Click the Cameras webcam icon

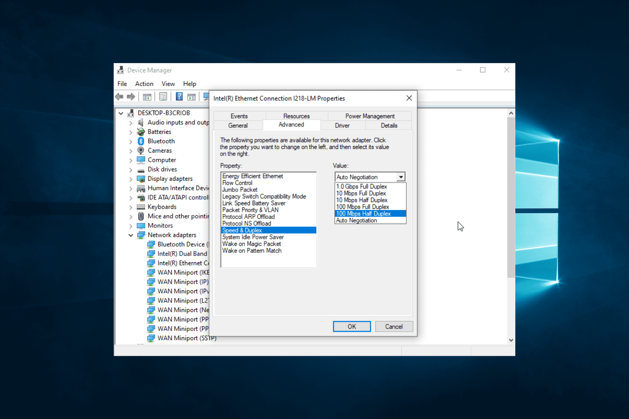[141, 151]
